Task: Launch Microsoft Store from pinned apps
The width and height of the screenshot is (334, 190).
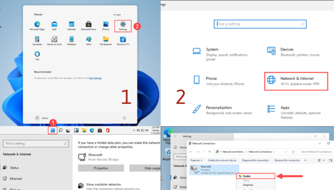Action: point(88,26)
